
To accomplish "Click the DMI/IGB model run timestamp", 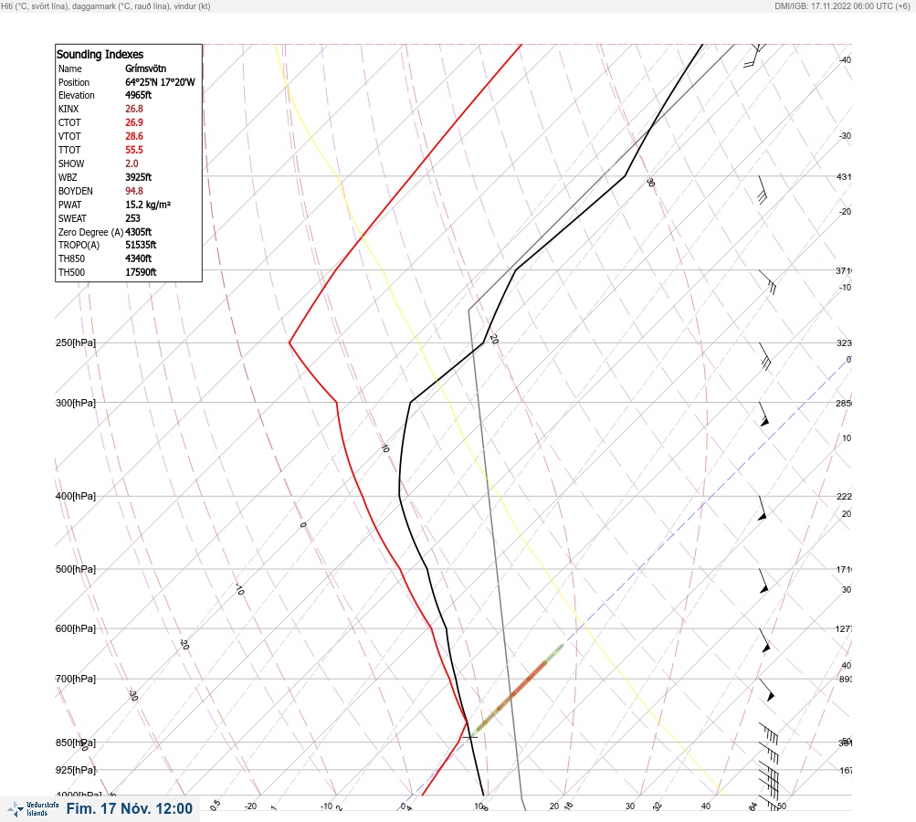I will click(842, 5).
